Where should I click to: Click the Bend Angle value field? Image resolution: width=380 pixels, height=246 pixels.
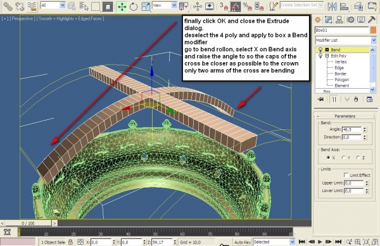351,129
